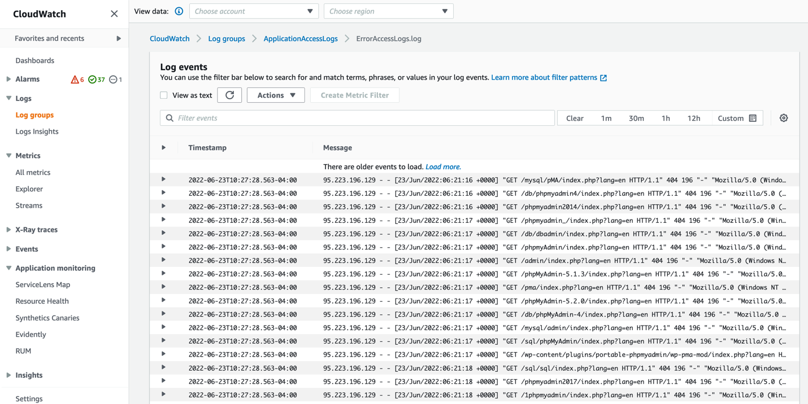Viewport: 808px width, 404px height.
Task: Open the log events settings gear
Action: [x=784, y=118]
